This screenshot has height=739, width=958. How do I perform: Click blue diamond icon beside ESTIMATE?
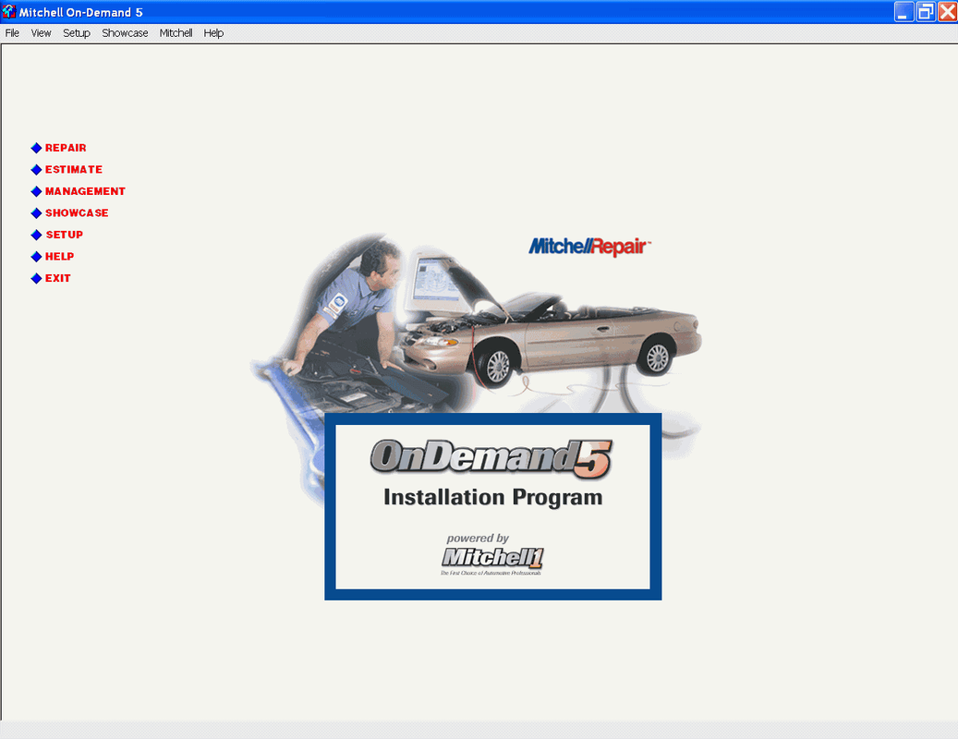click(x=36, y=170)
